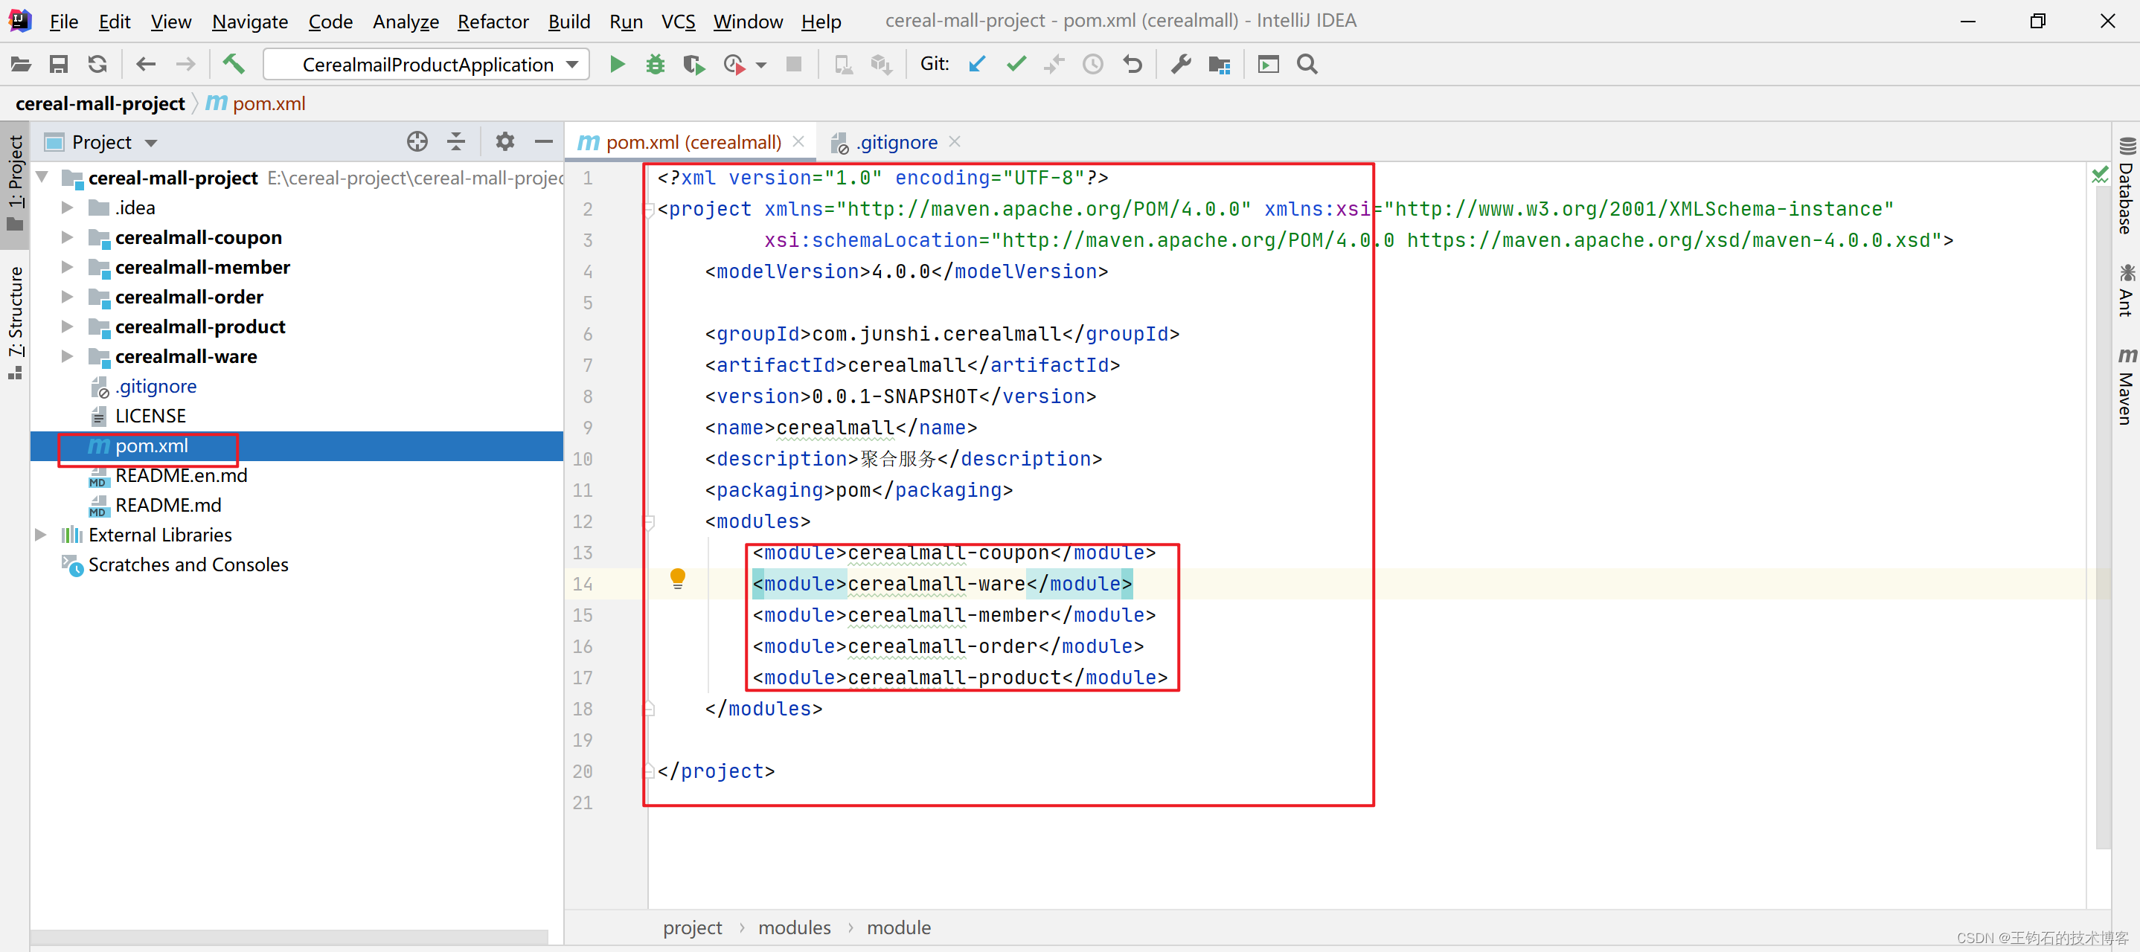Switch to the .gitignore editor tab
The image size is (2140, 952).
tap(897, 142)
